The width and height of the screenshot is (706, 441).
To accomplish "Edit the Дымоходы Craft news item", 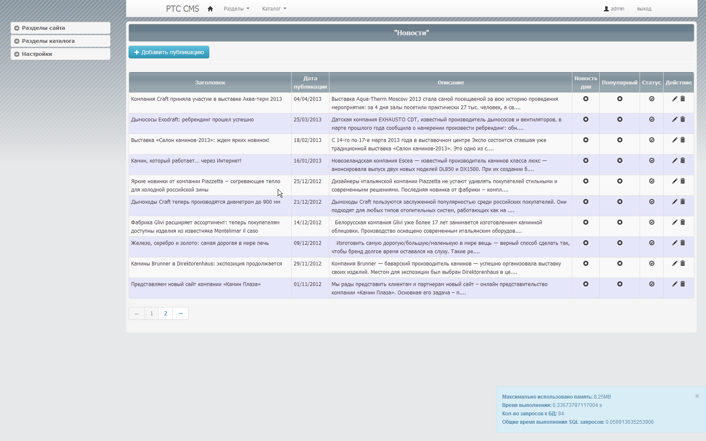I will pos(674,202).
